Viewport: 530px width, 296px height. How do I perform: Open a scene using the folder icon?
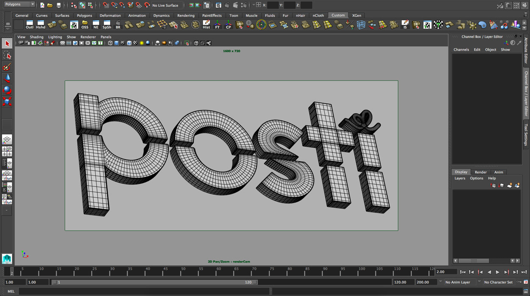50,5
